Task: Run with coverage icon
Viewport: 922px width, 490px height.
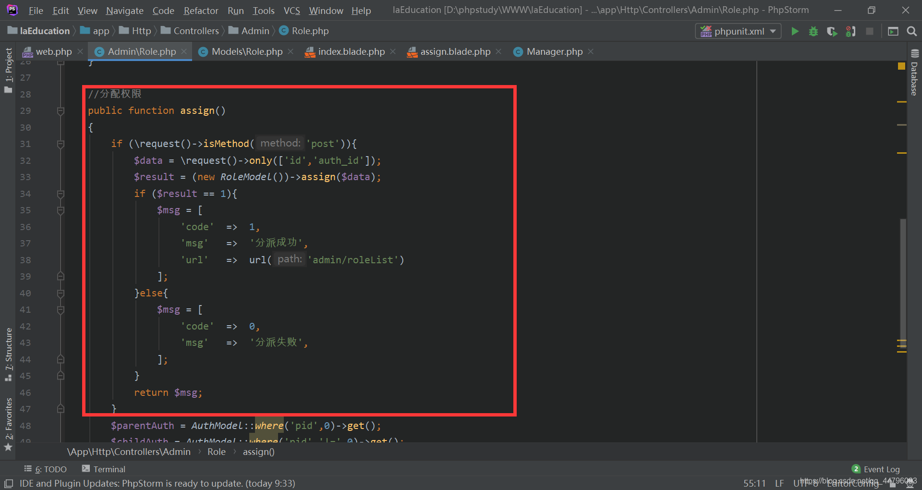Action: pos(832,31)
